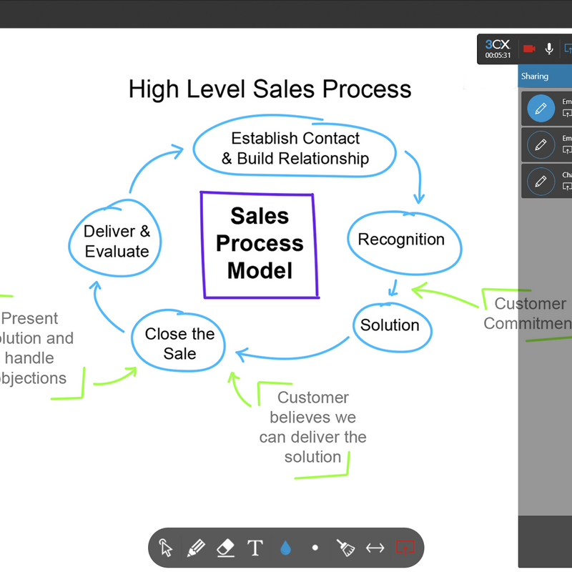This screenshot has height=572, width=572.
Task: Click the red screen share icon in toolbar
Action: click(405, 548)
